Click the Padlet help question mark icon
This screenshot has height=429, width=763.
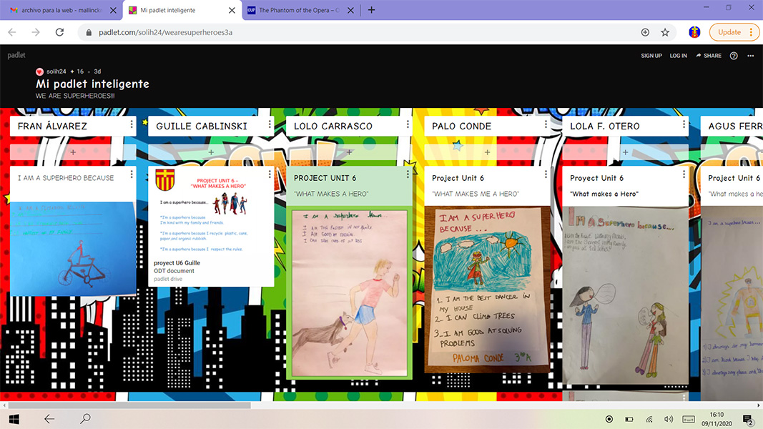click(734, 56)
